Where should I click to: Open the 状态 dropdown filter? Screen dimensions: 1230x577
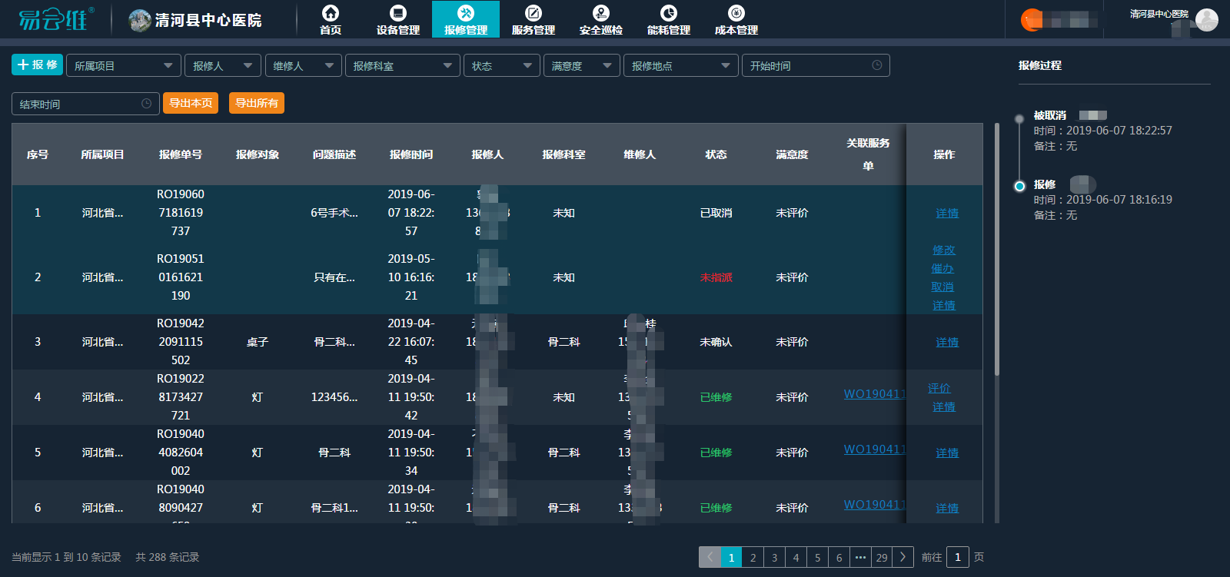pyautogui.click(x=501, y=66)
